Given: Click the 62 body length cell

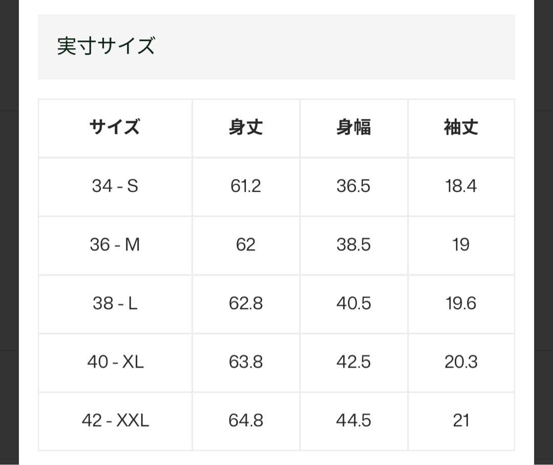Looking at the screenshot, I should coord(246,244).
